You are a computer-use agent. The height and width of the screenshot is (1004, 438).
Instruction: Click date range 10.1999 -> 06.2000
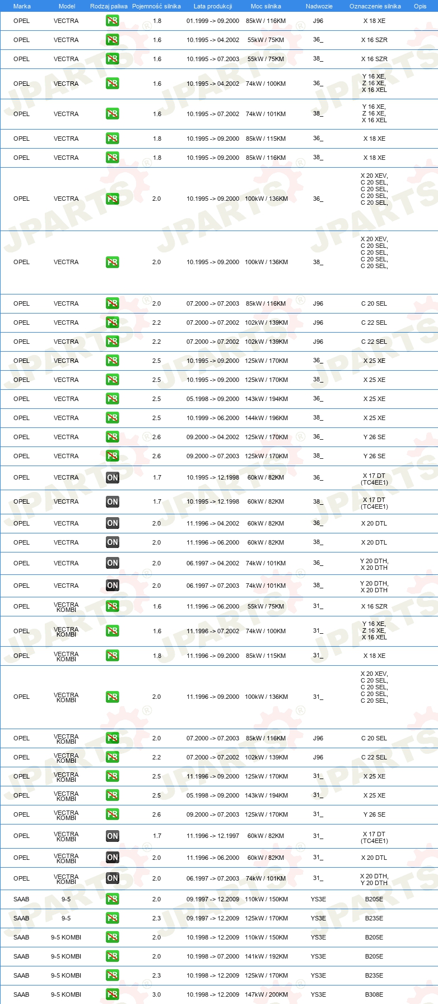pos(213,418)
